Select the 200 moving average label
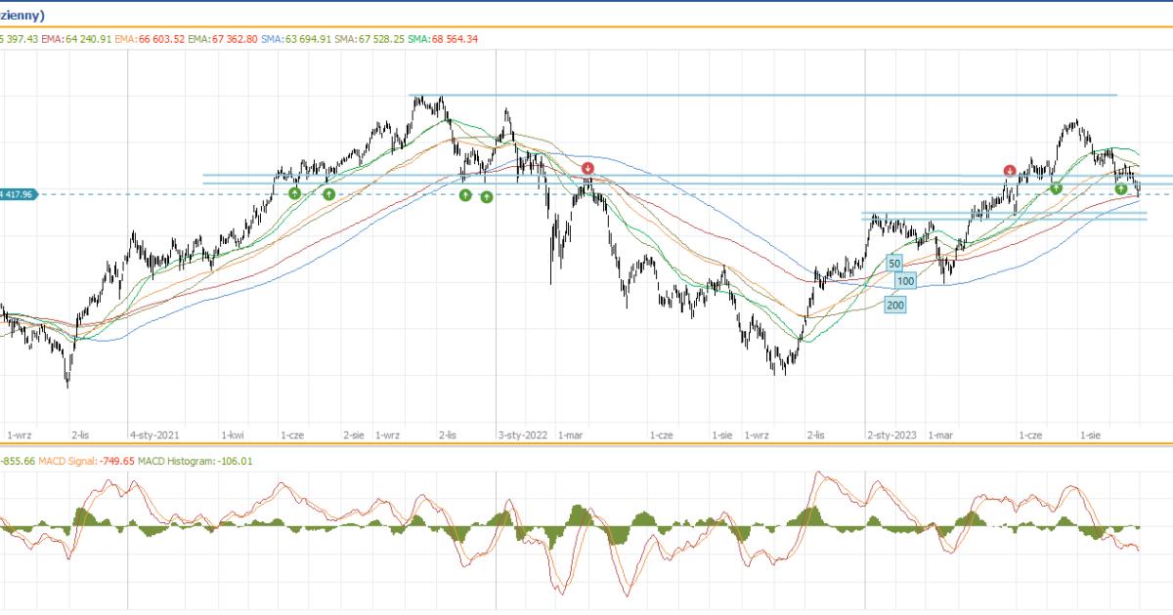This screenshot has height=615, width=1173. click(x=894, y=305)
